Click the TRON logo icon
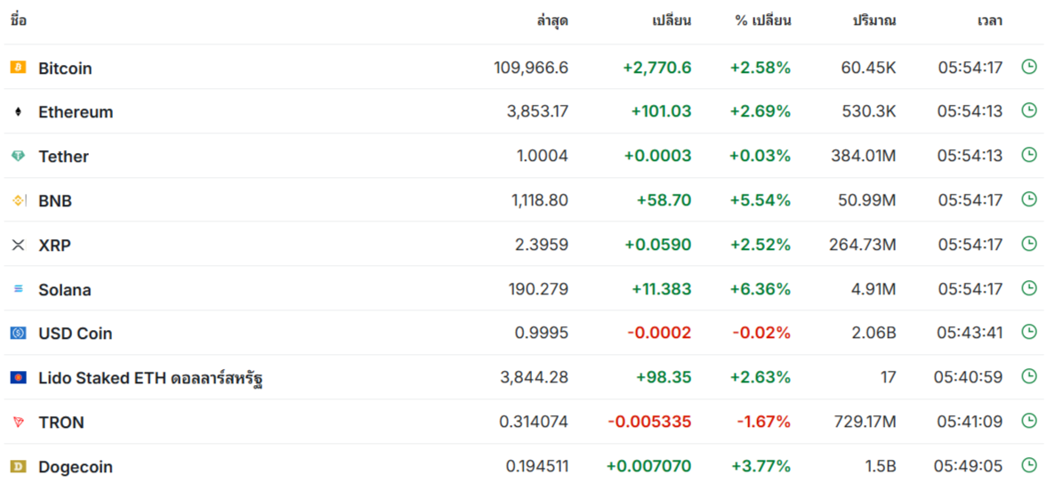The image size is (1047, 483). tap(18, 423)
